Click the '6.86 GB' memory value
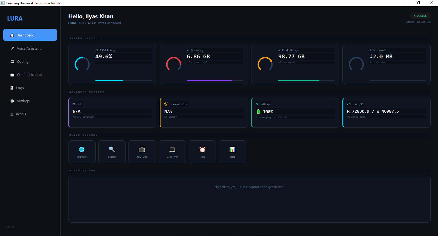 (198, 56)
